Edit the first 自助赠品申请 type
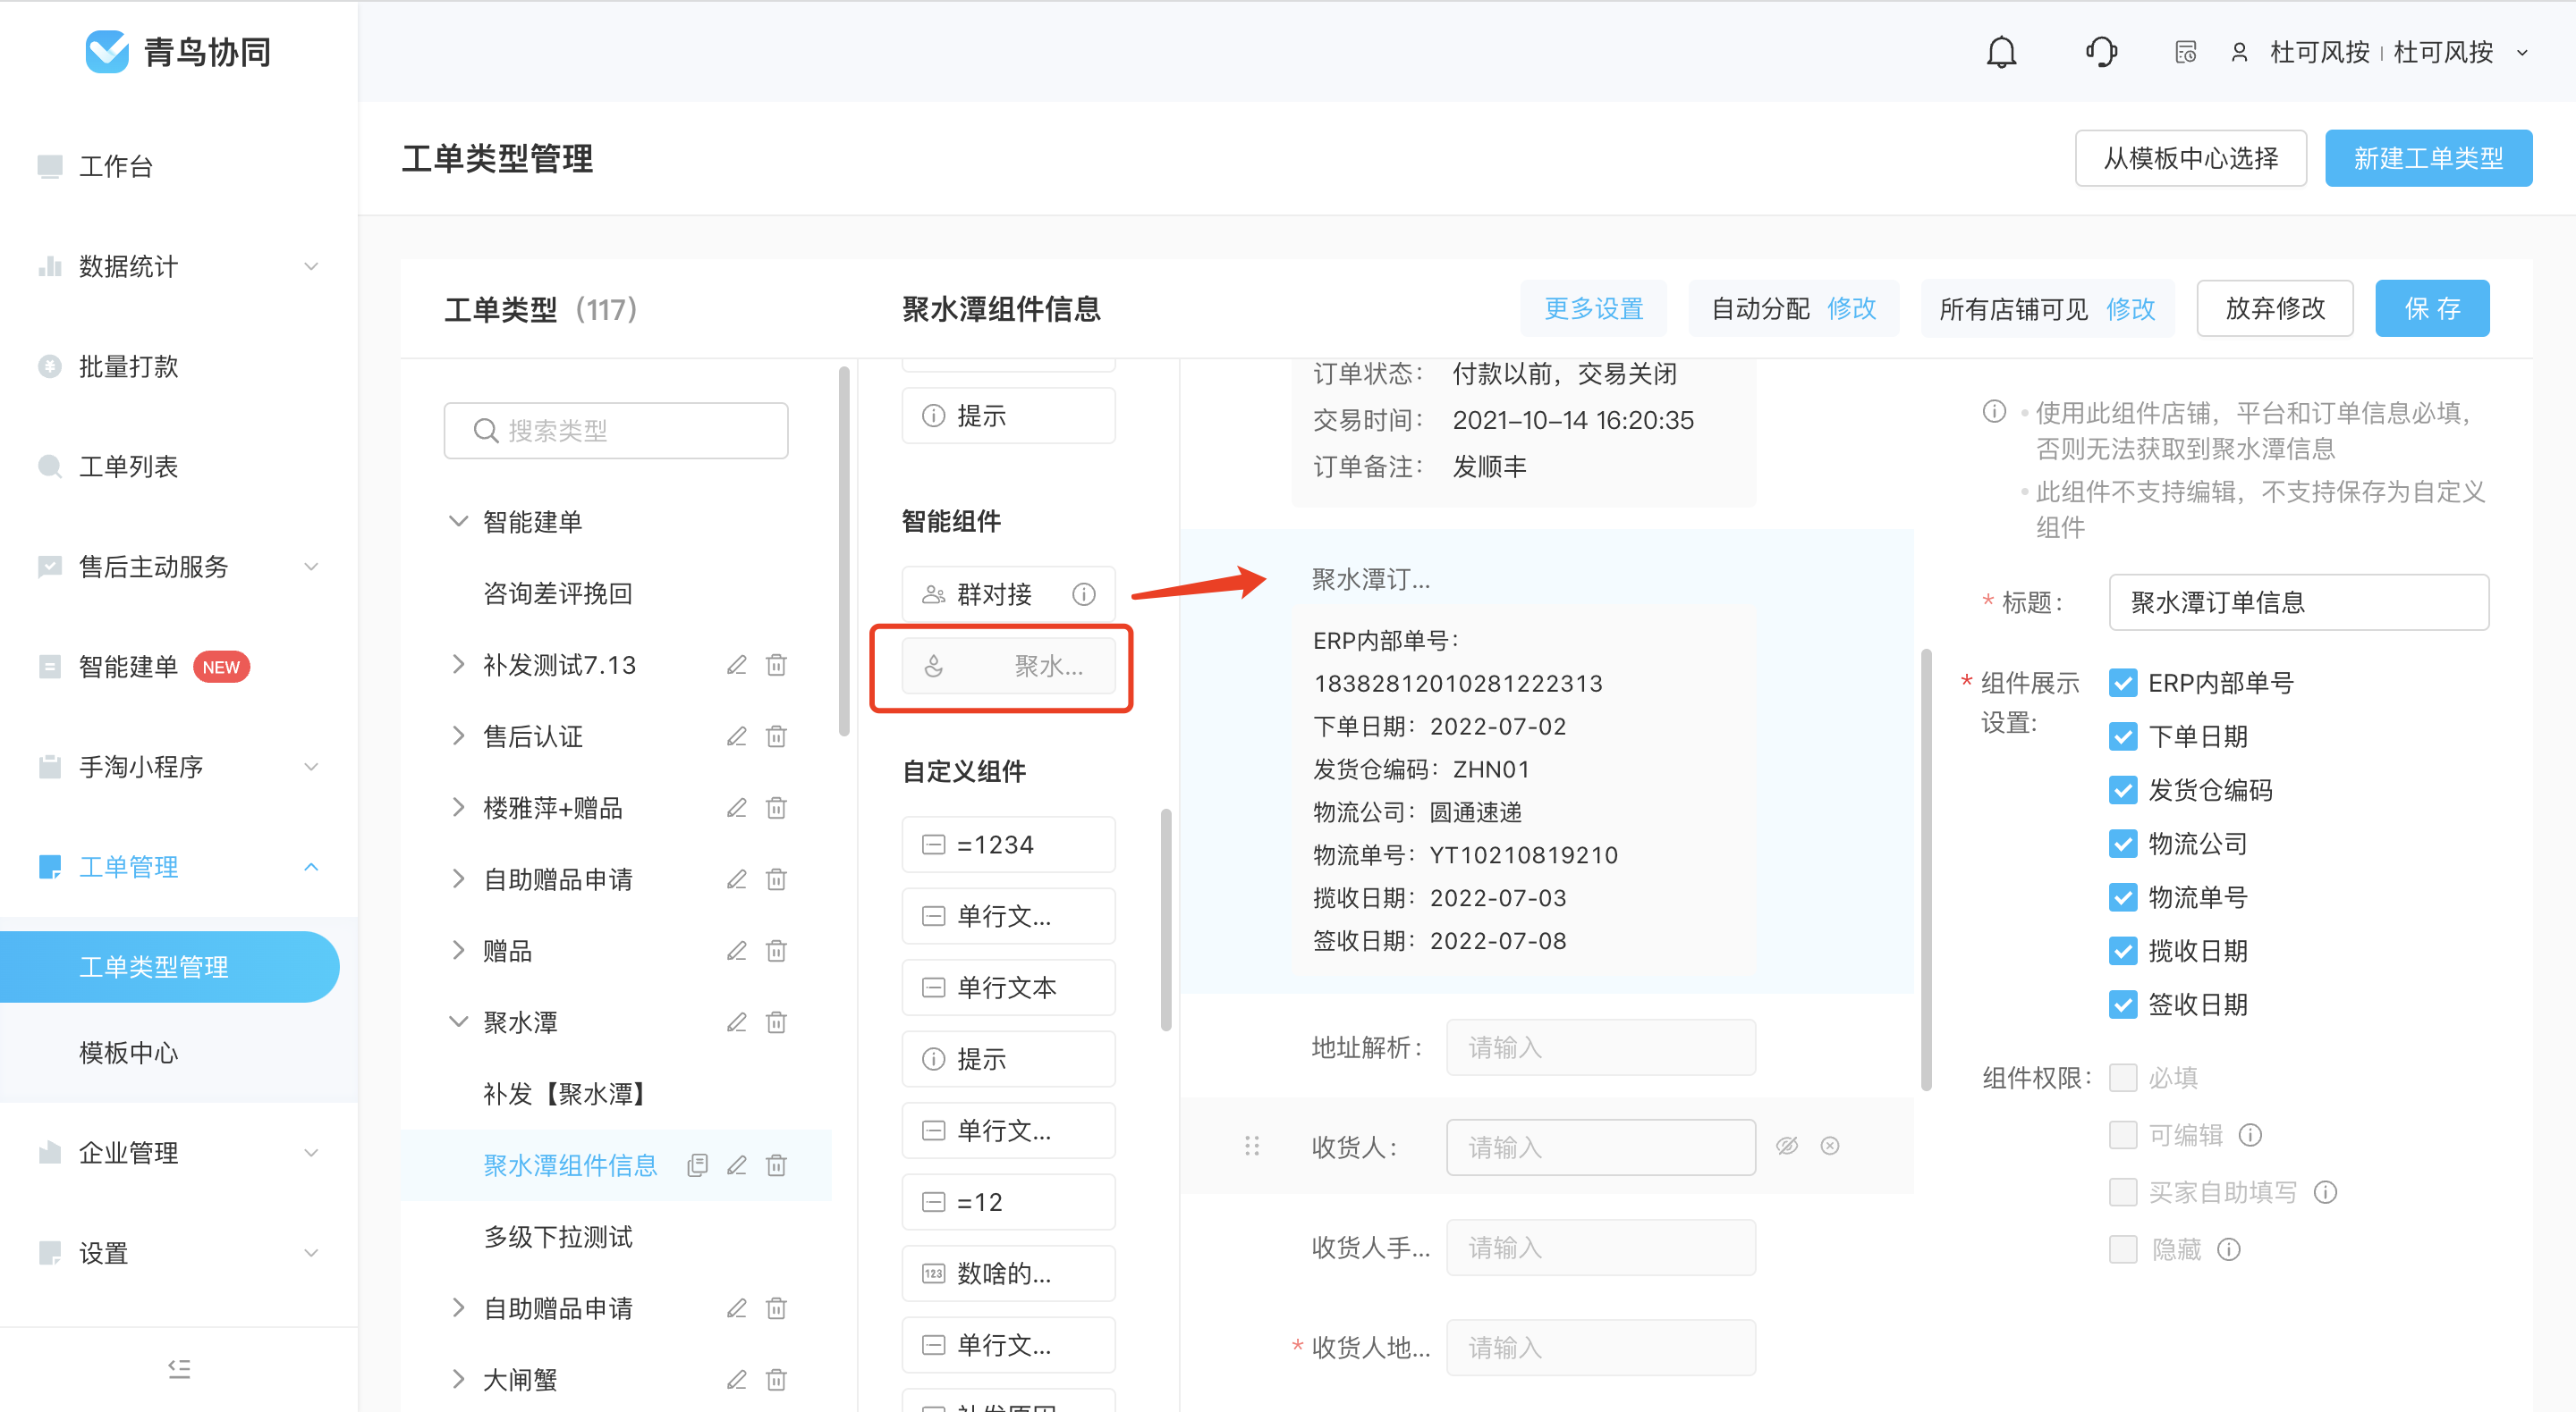Image resolution: width=2576 pixels, height=1412 pixels. point(737,879)
